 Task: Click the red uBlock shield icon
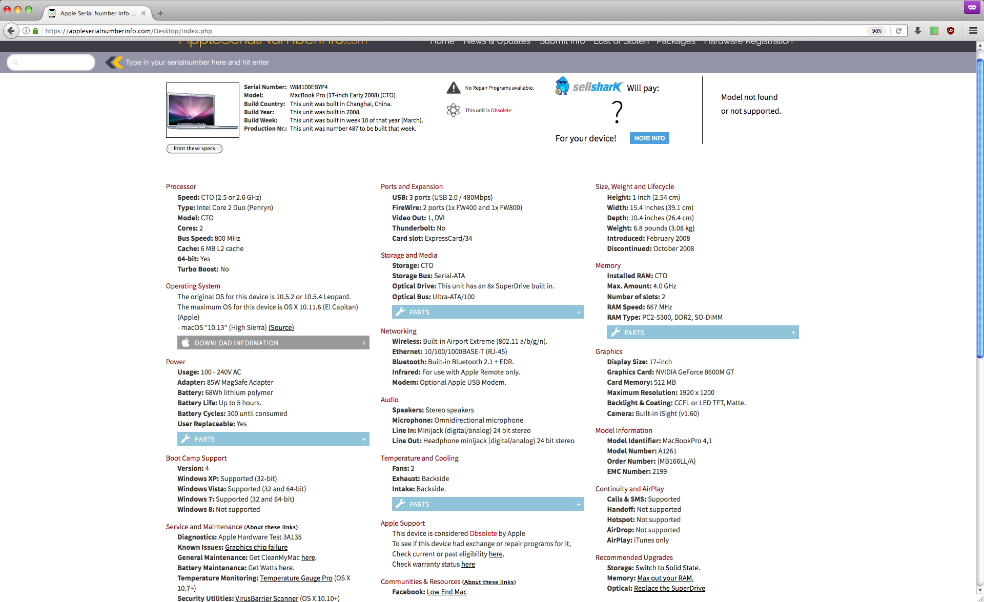951,31
